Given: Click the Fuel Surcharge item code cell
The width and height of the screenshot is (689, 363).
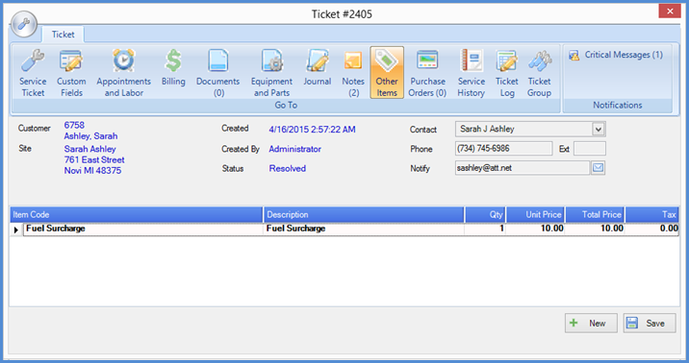Looking at the screenshot, I should click(142, 229).
